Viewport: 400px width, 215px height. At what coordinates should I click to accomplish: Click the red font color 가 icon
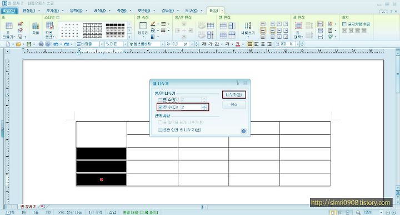coord(238,44)
